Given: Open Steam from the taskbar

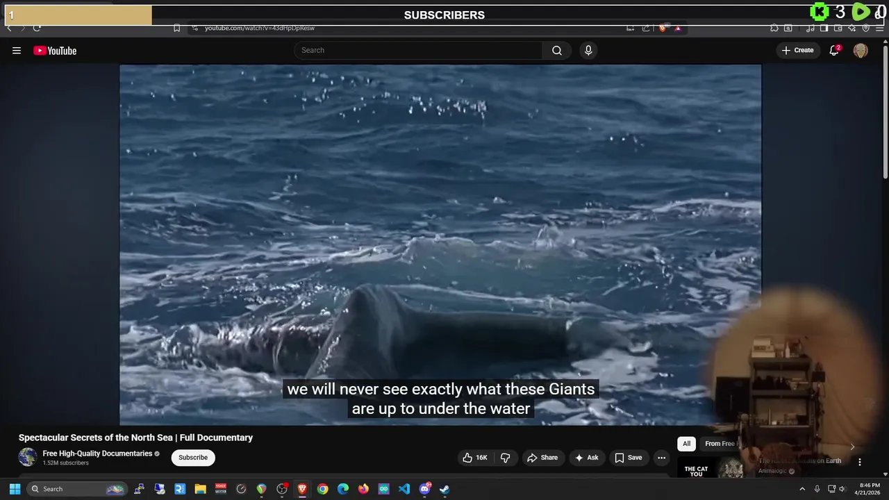Looking at the screenshot, I should coord(444,489).
